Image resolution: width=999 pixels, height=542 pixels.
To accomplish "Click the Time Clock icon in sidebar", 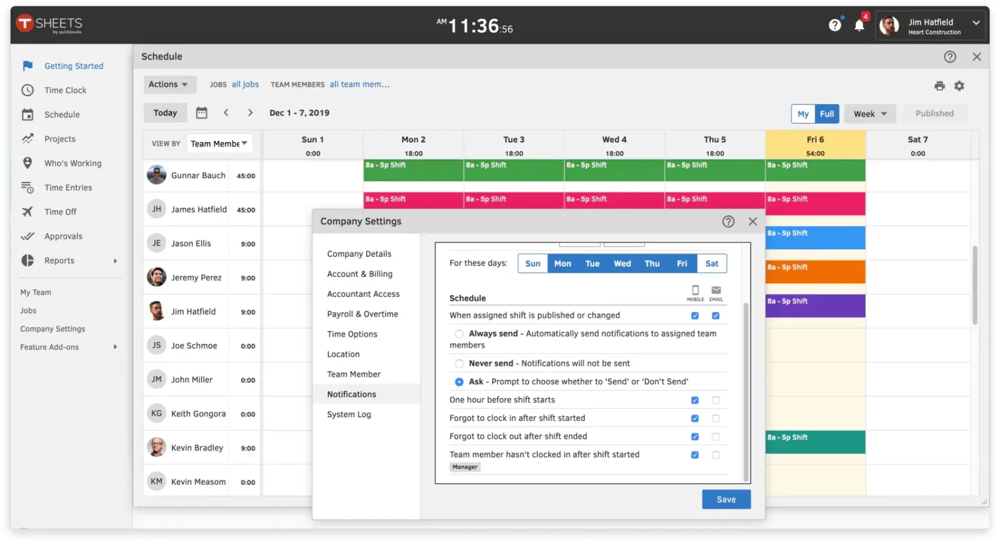I will 27,90.
